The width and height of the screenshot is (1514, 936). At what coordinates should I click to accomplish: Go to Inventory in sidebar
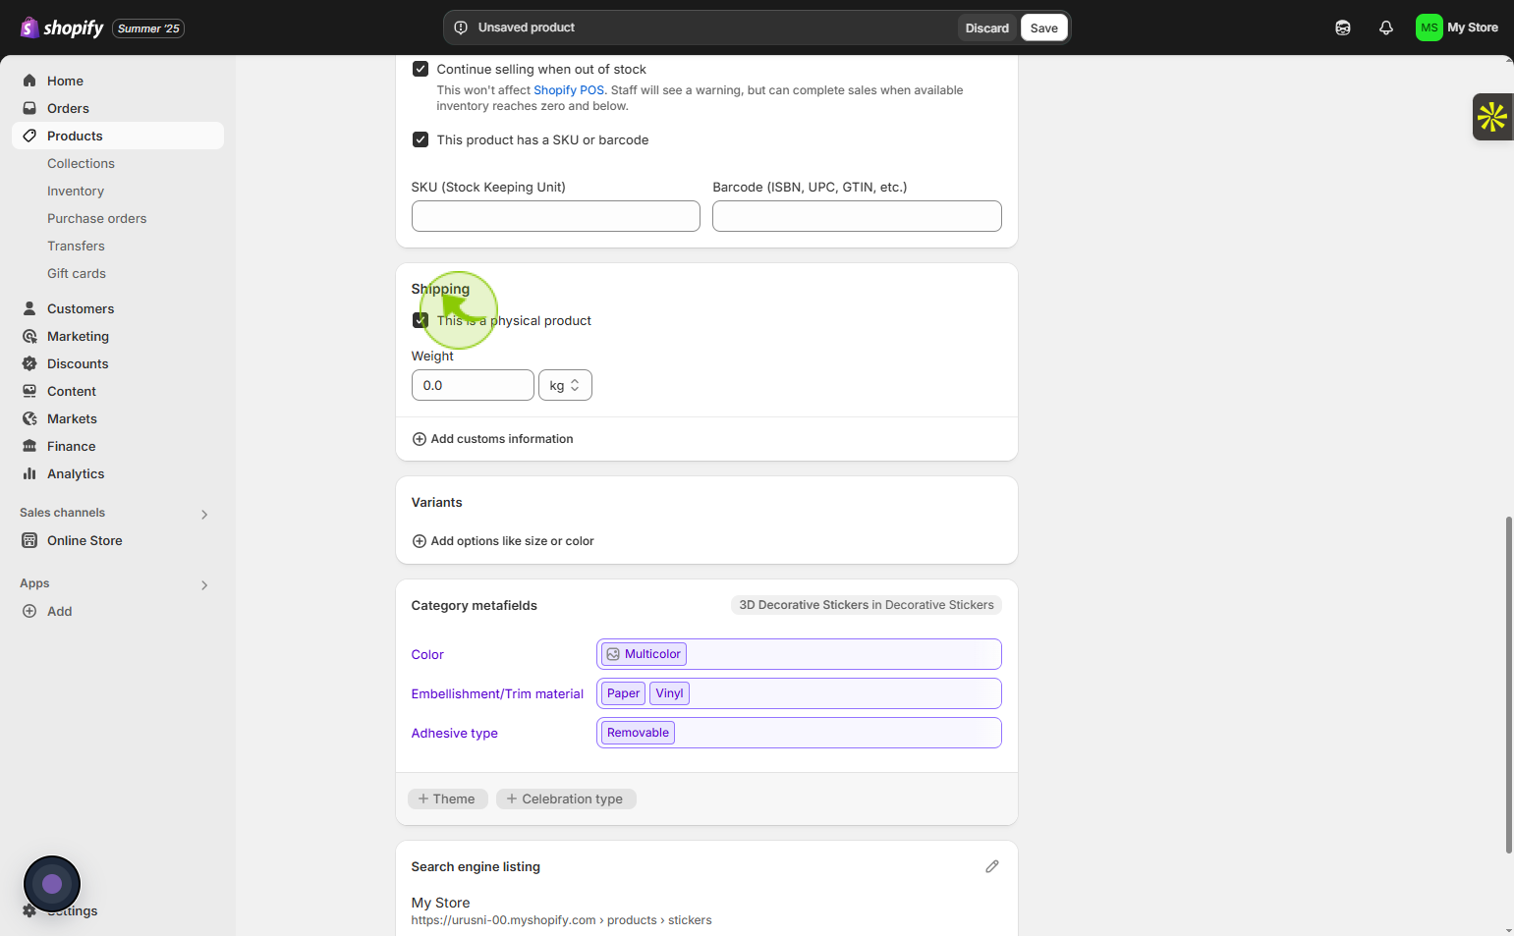click(76, 191)
